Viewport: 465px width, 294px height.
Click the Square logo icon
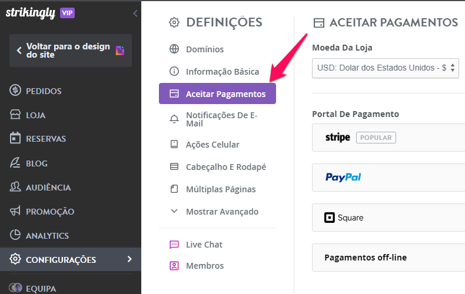pyautogui.click(x=329, y=218)
